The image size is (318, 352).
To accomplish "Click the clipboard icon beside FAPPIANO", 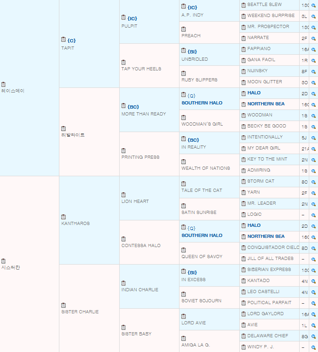I will click(243, 49).
